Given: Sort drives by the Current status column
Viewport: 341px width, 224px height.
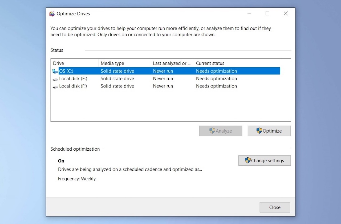Looking at the screenshot, I should click(237, 63).
